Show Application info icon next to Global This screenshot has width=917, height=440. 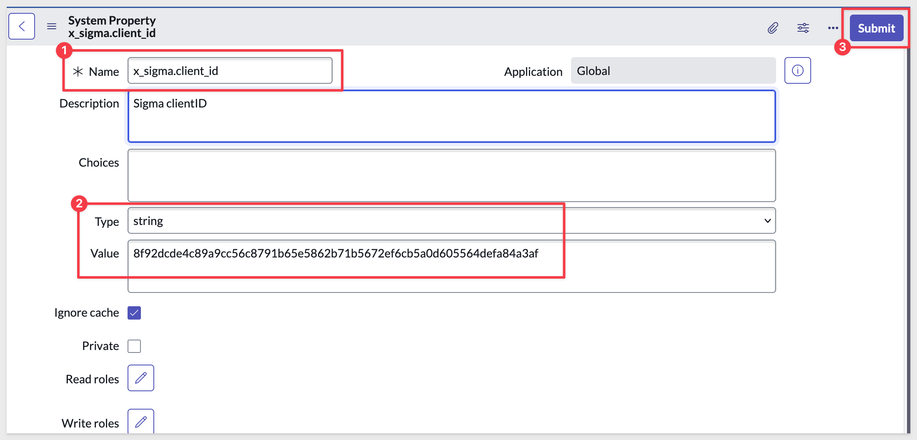coord(798,70)
